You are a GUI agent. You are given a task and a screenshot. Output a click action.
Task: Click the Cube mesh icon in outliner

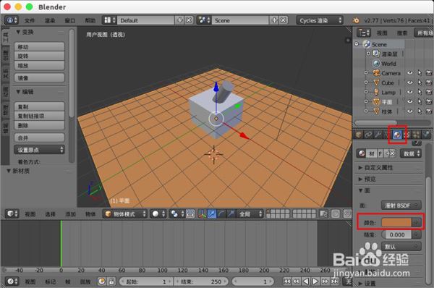point(376,82)
